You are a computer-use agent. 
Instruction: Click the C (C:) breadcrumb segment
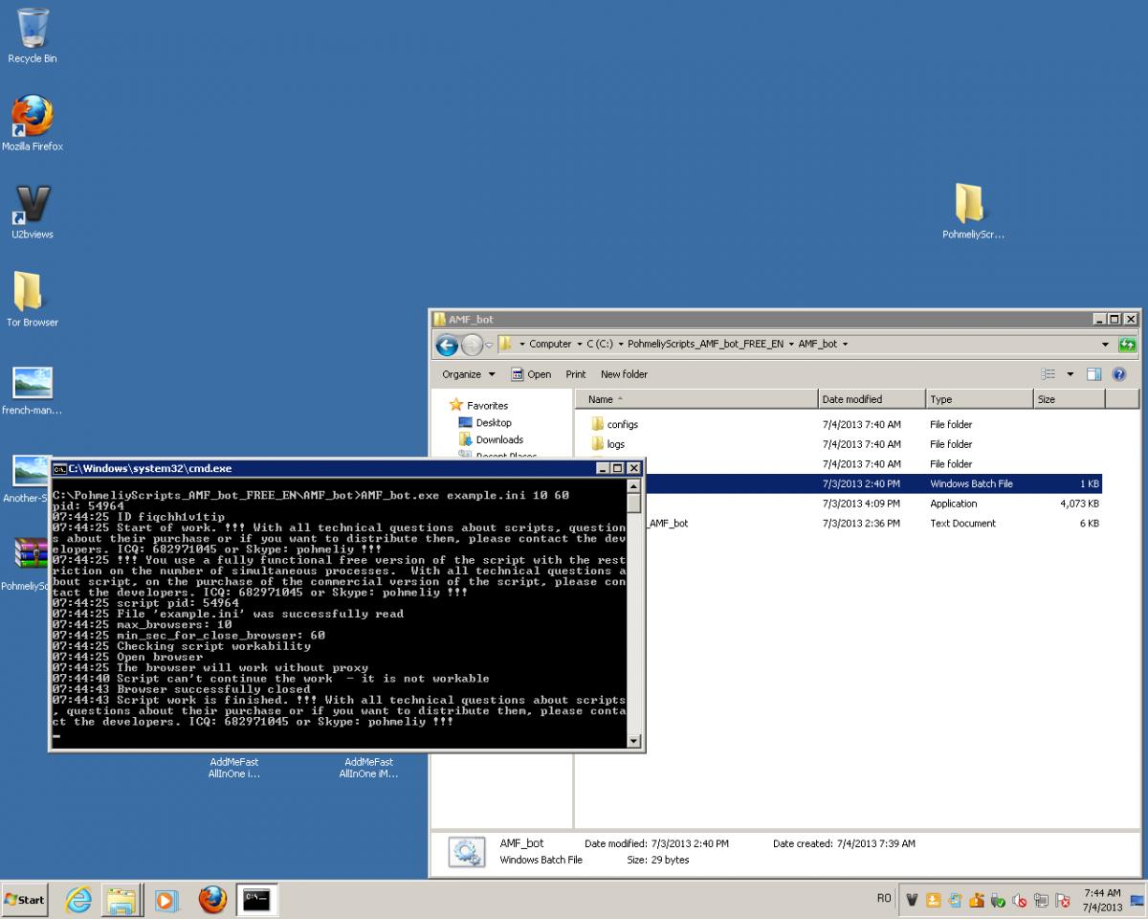point(601,344)
